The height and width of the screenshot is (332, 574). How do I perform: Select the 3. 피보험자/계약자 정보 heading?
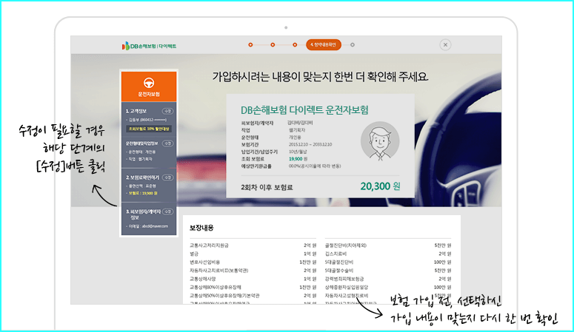pyautogui.click(x=143, y=214)
